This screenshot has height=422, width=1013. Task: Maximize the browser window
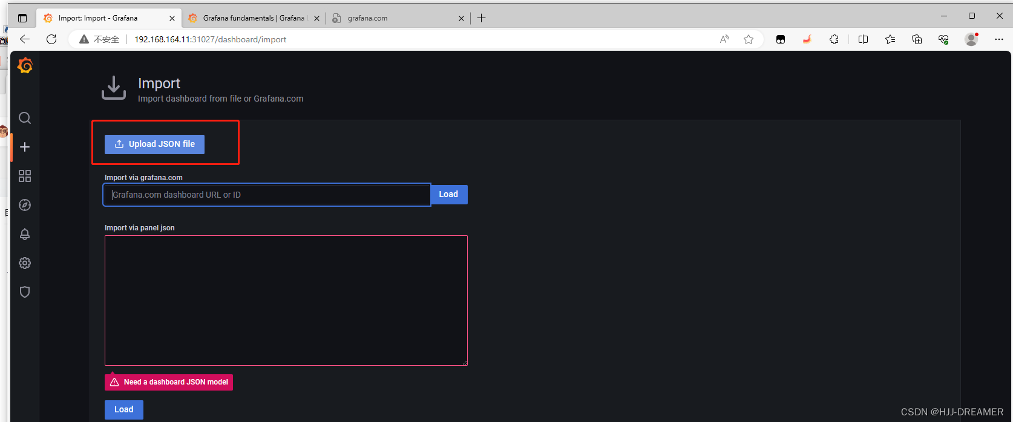pos(972,16)
